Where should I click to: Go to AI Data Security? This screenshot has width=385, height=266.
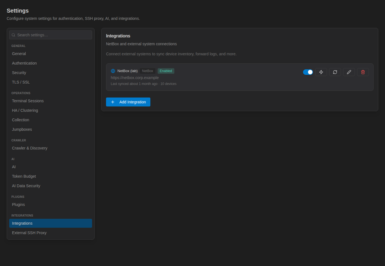point(50,186)
